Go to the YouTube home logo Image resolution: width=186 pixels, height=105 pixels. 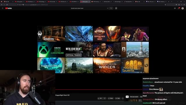click(x=8, y=8)
